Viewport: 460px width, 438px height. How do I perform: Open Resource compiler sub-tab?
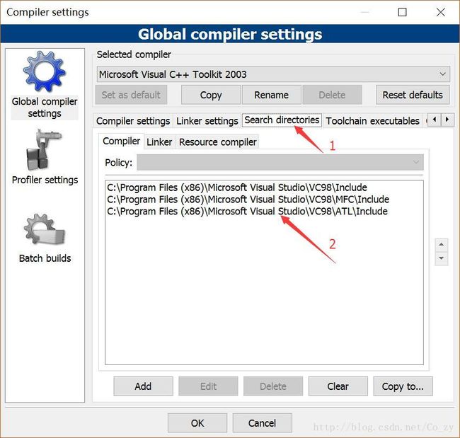pyautogui.click(x=217, y=142)
